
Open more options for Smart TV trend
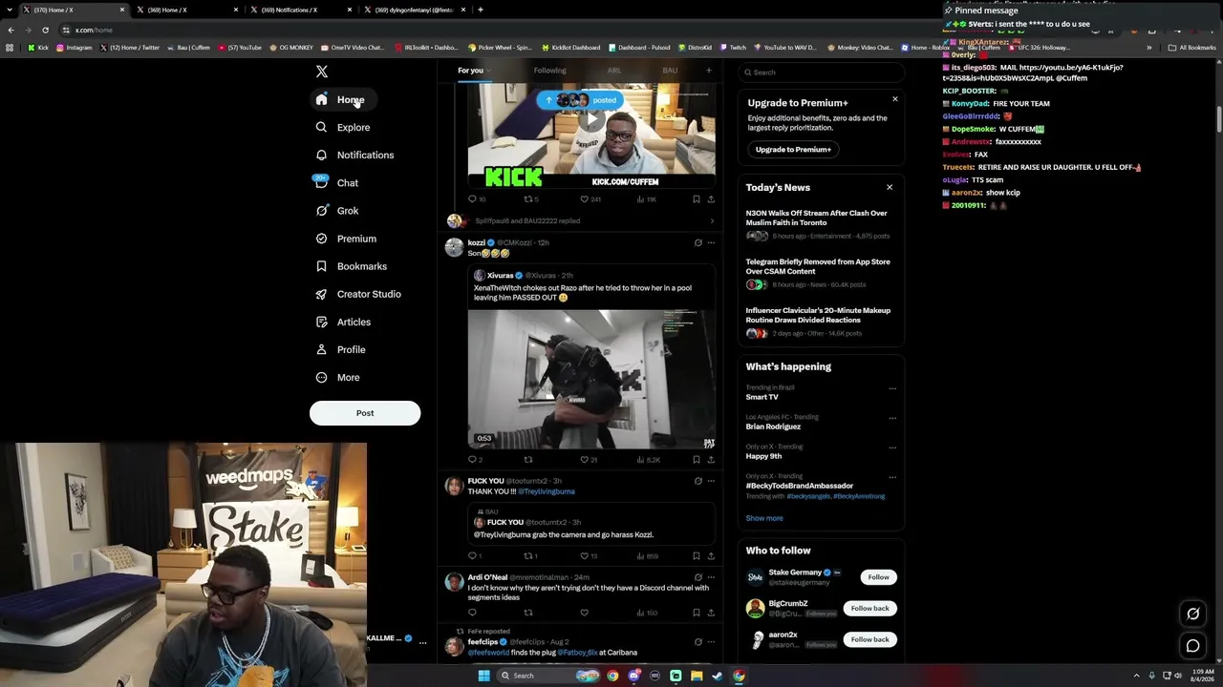pos(892,388)
